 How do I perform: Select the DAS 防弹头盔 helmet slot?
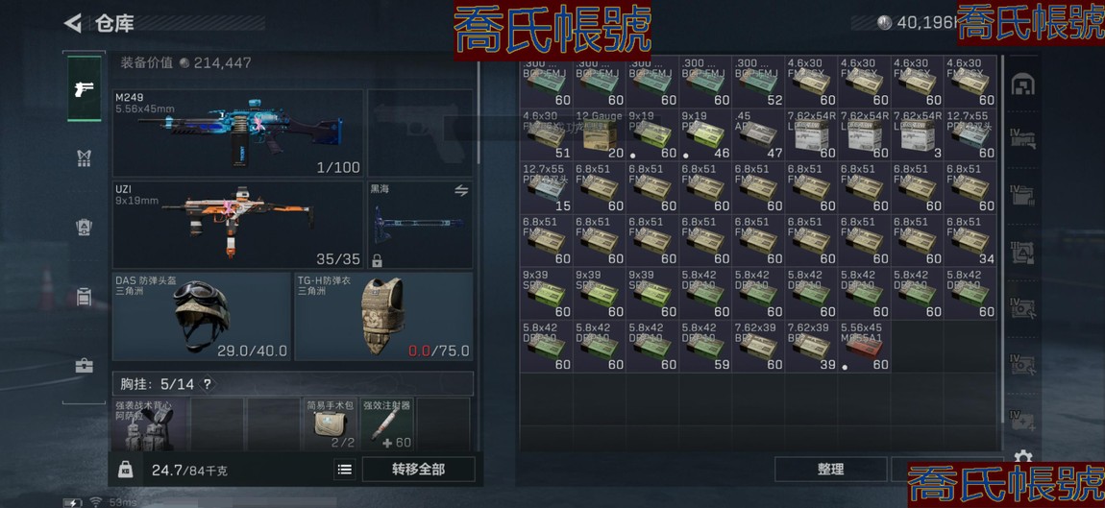[x=202, y=316]
